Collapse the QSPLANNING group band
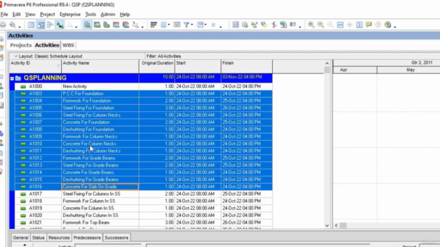Image resolution: width=440 pixels, height=247 pixels. pyautogui.click(x=12, y=78)
